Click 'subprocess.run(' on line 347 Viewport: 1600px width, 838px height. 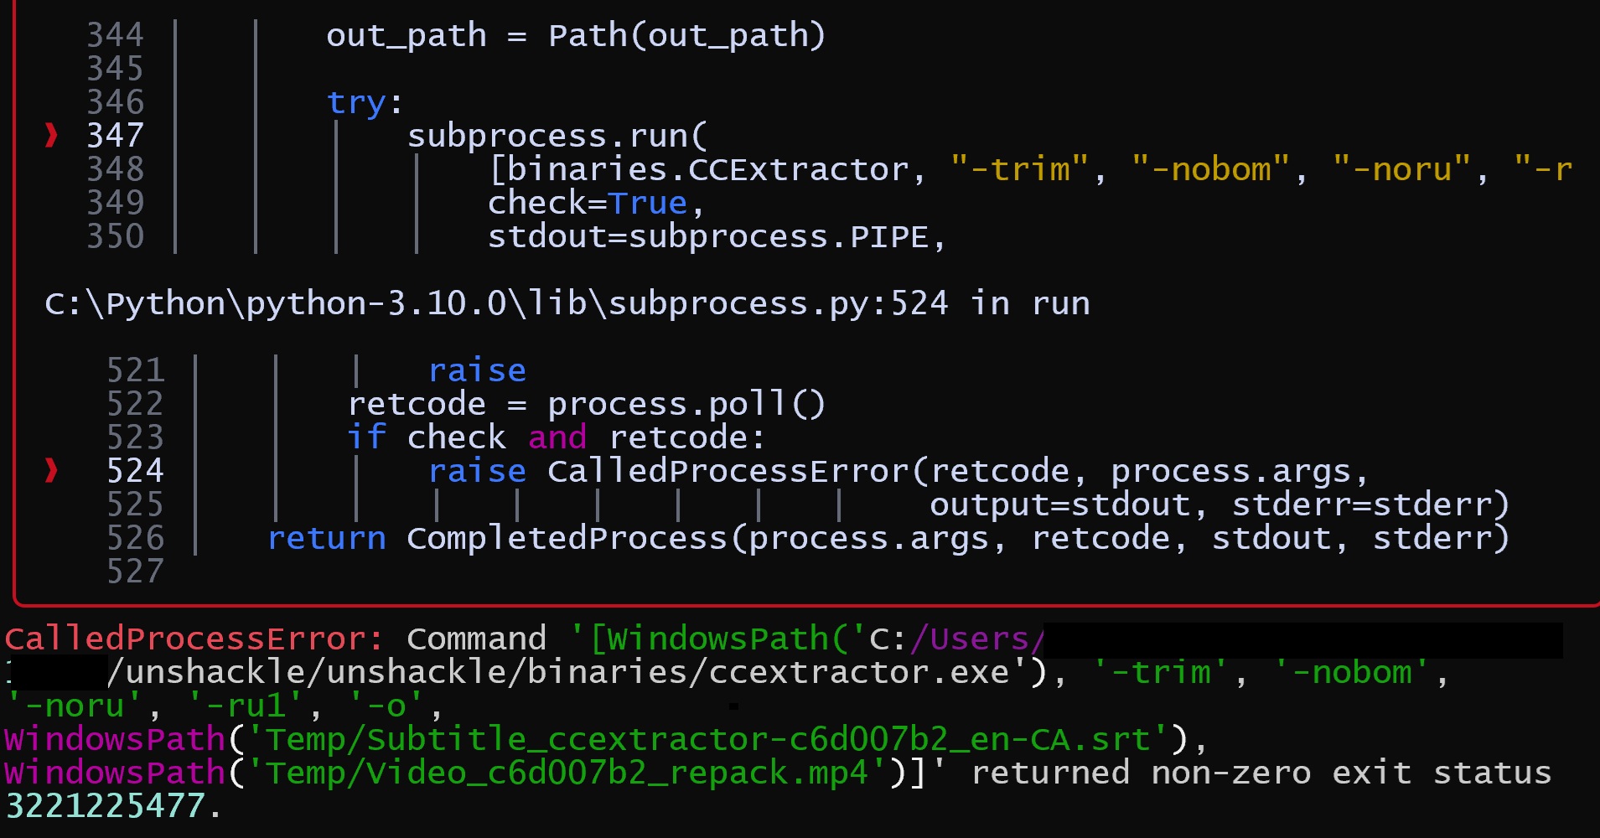click(x=557, y=136)
